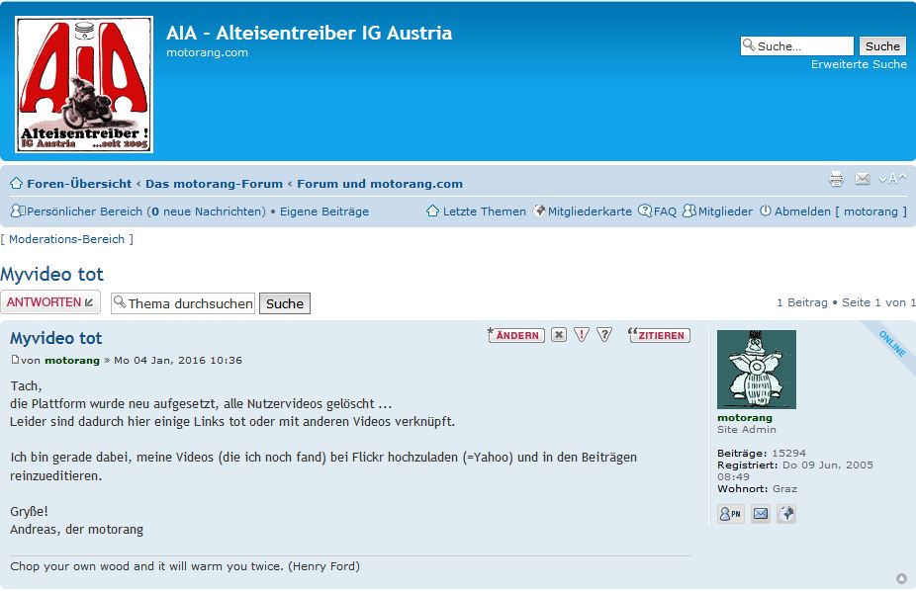The width and height of the screenshot is (916, 591).
Task: Go to Mitgliederkarte page
Action: 590,211
